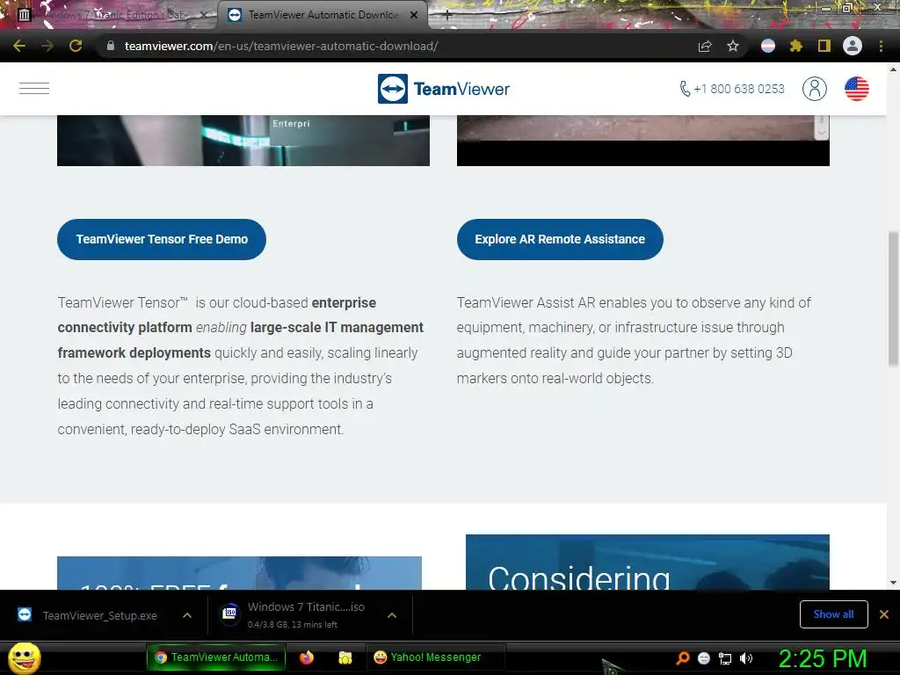Expand the TeamViewer_Setup.exe download options chevron
This screenshot has height=675, width=900.
tap(187, 615)
